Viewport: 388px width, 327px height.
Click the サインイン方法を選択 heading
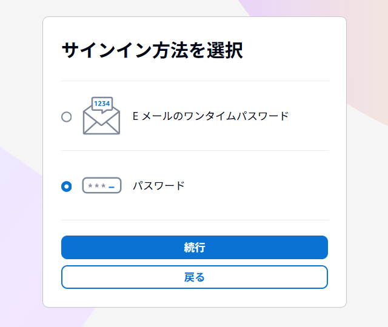[152, 50]
